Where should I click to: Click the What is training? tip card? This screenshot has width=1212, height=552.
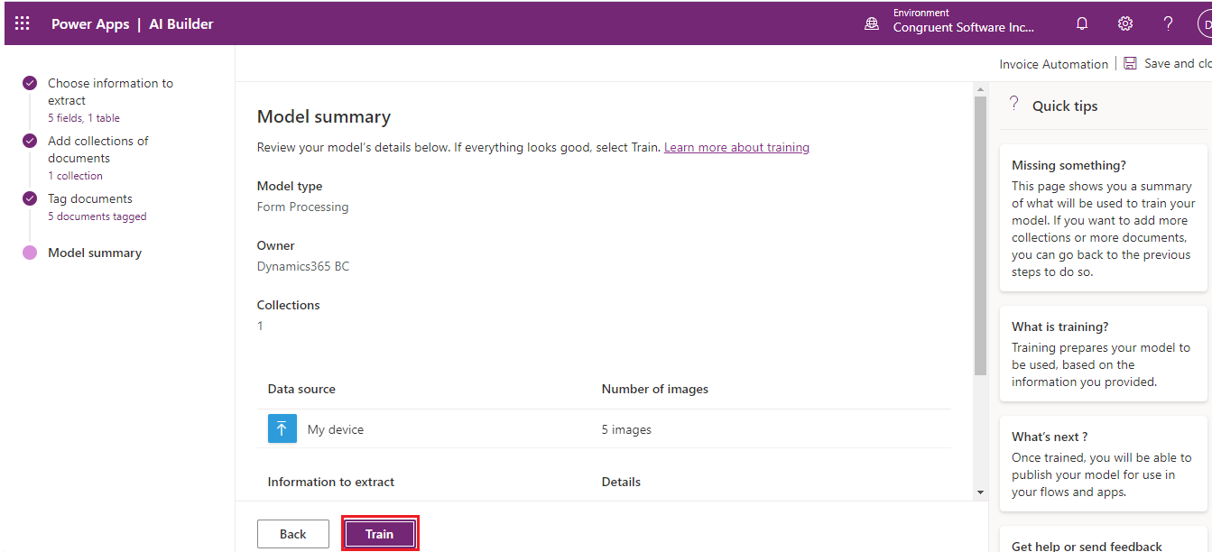pyautogui.click(x=1103, y=354)
